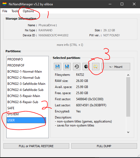Click the rainbow heart app icon

point(5,4)
